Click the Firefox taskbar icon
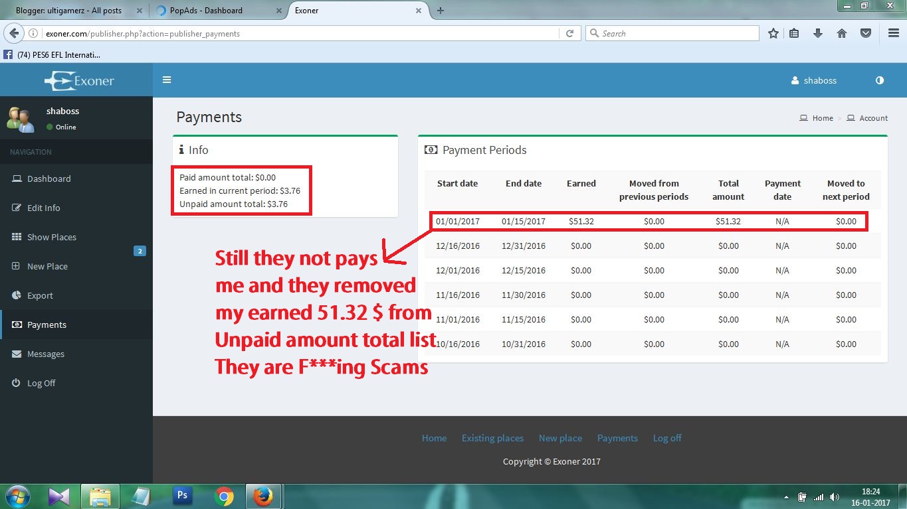This screenshot has height=509, width=907. click(264, 496)
